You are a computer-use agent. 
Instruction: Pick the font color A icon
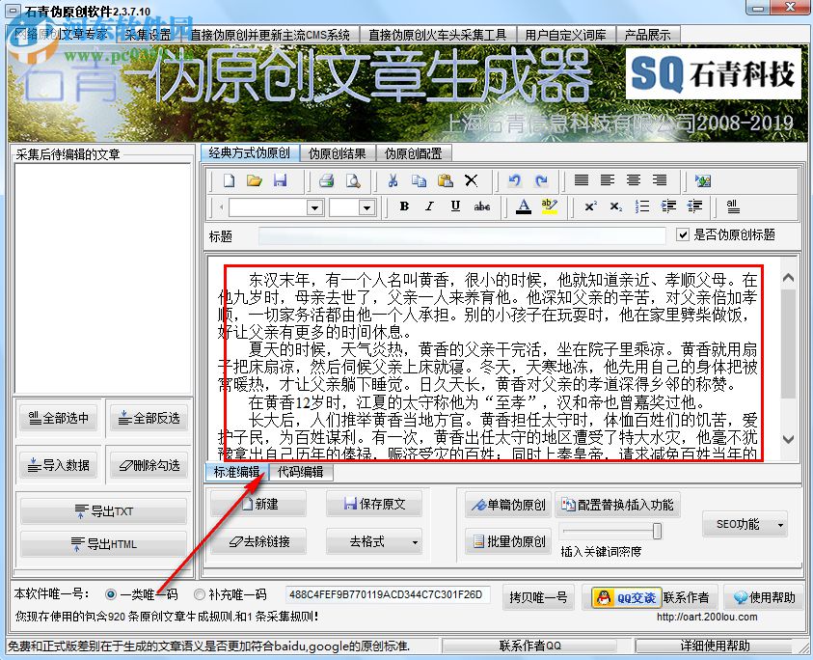click(524, 206)
